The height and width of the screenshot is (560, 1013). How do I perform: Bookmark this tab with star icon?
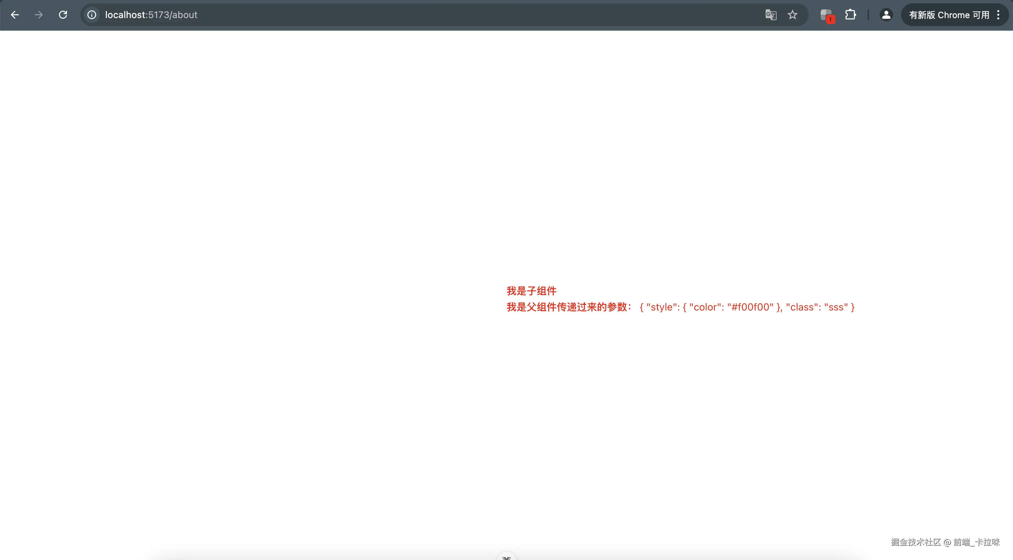[x=792, y=15]
